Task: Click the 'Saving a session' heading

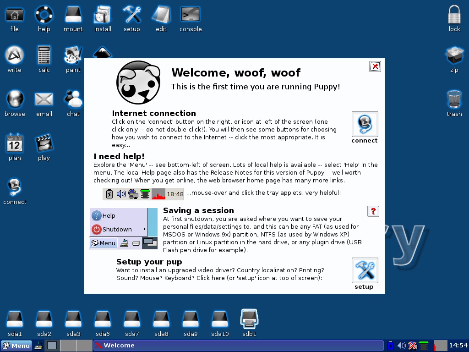Action: (198, 210)
